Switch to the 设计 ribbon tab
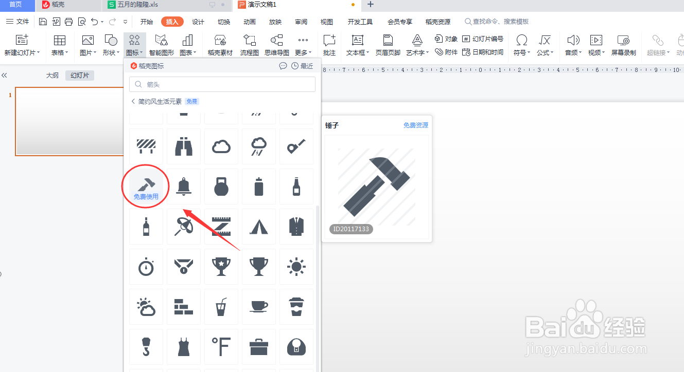Screen dimensions: 684x372 click(198, 22)
